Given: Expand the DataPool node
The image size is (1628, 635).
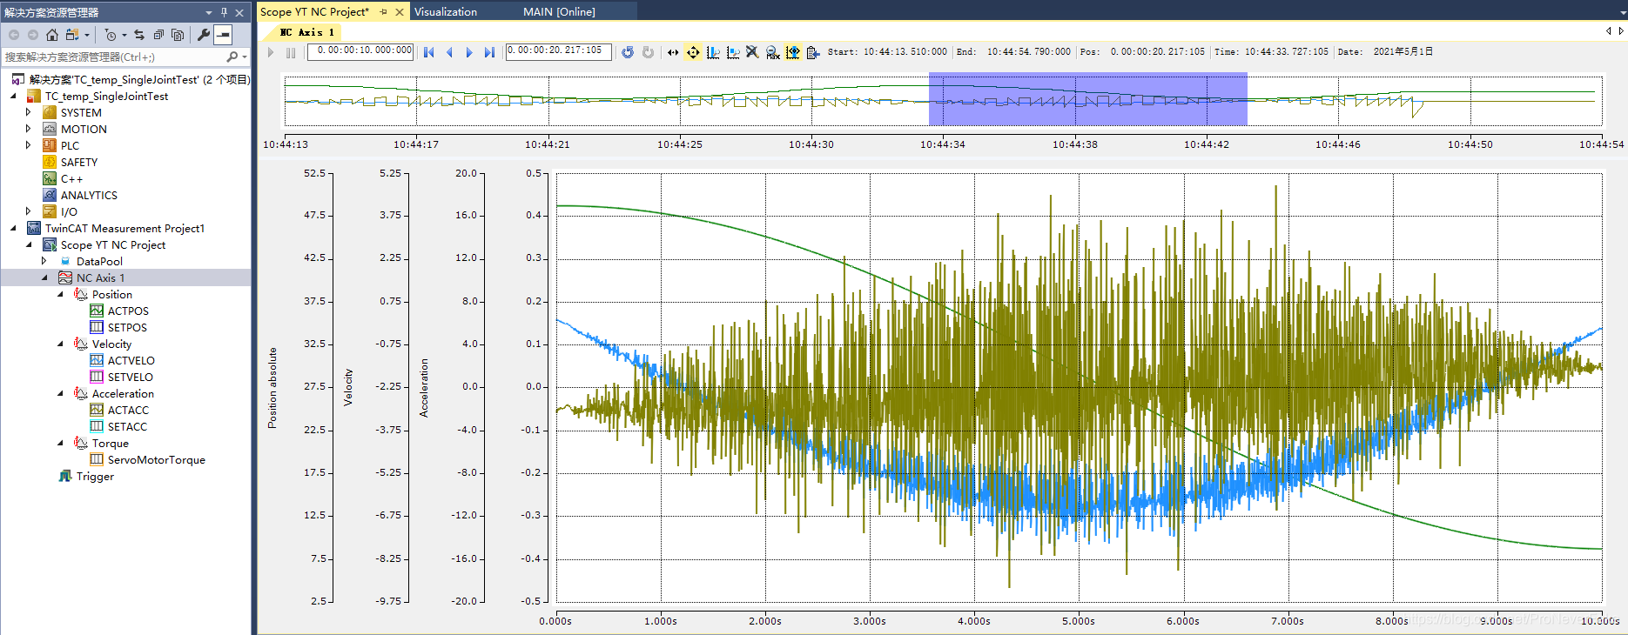Looking at the screenshot, I should tap(44, 261).
